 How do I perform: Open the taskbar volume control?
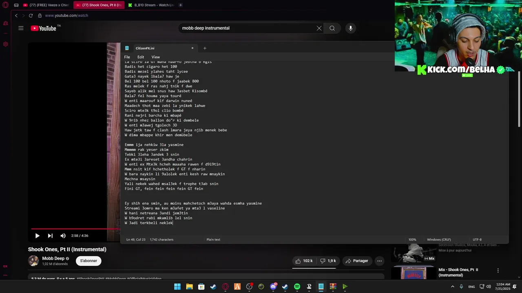click(488, 286)
